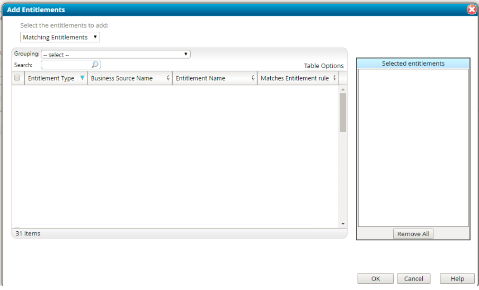Click the Matches Entitlement rule sort icon
The height and width of the screenshot is (290, 479).
pyautogui.click(x=335, y=78)
